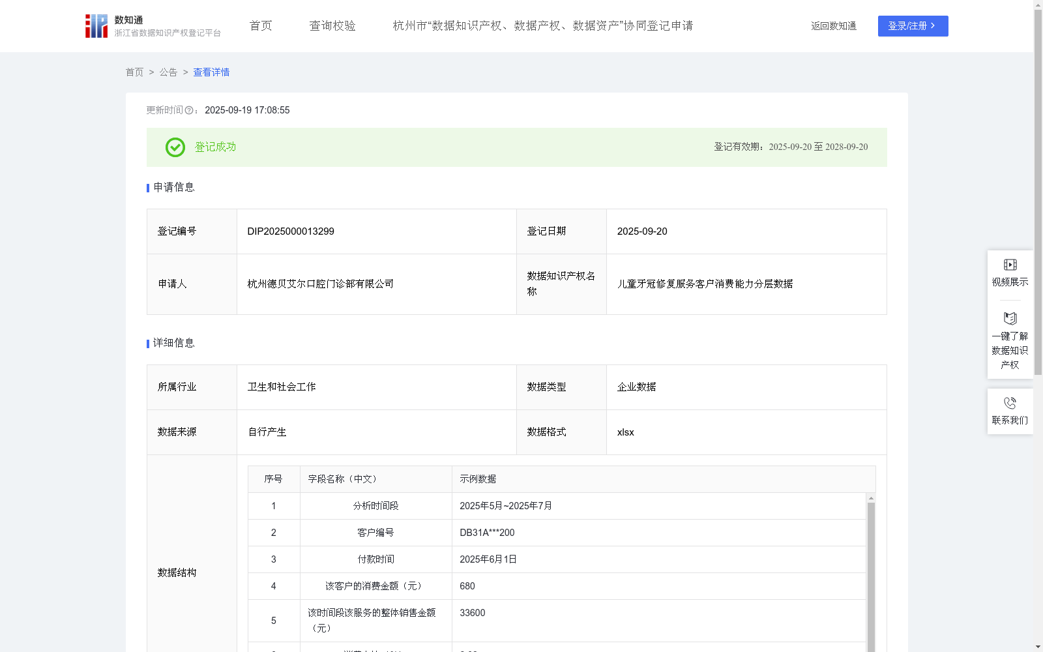This screenshot has width=1043, height=652.
Task: Click the 示例数据 column header
Action: pyautogui.click(x=664, y=479)
